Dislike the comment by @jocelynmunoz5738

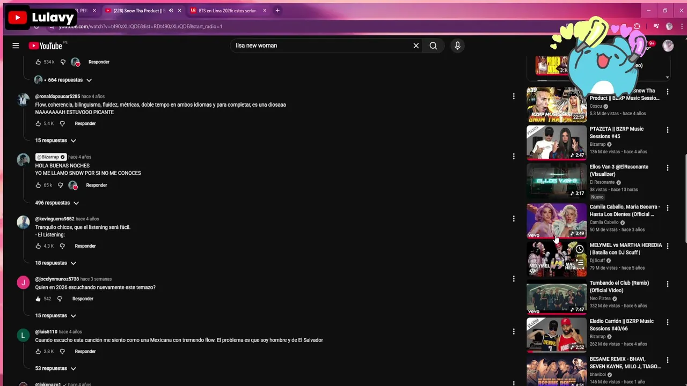pyautogui.click(x=60, y=299)
